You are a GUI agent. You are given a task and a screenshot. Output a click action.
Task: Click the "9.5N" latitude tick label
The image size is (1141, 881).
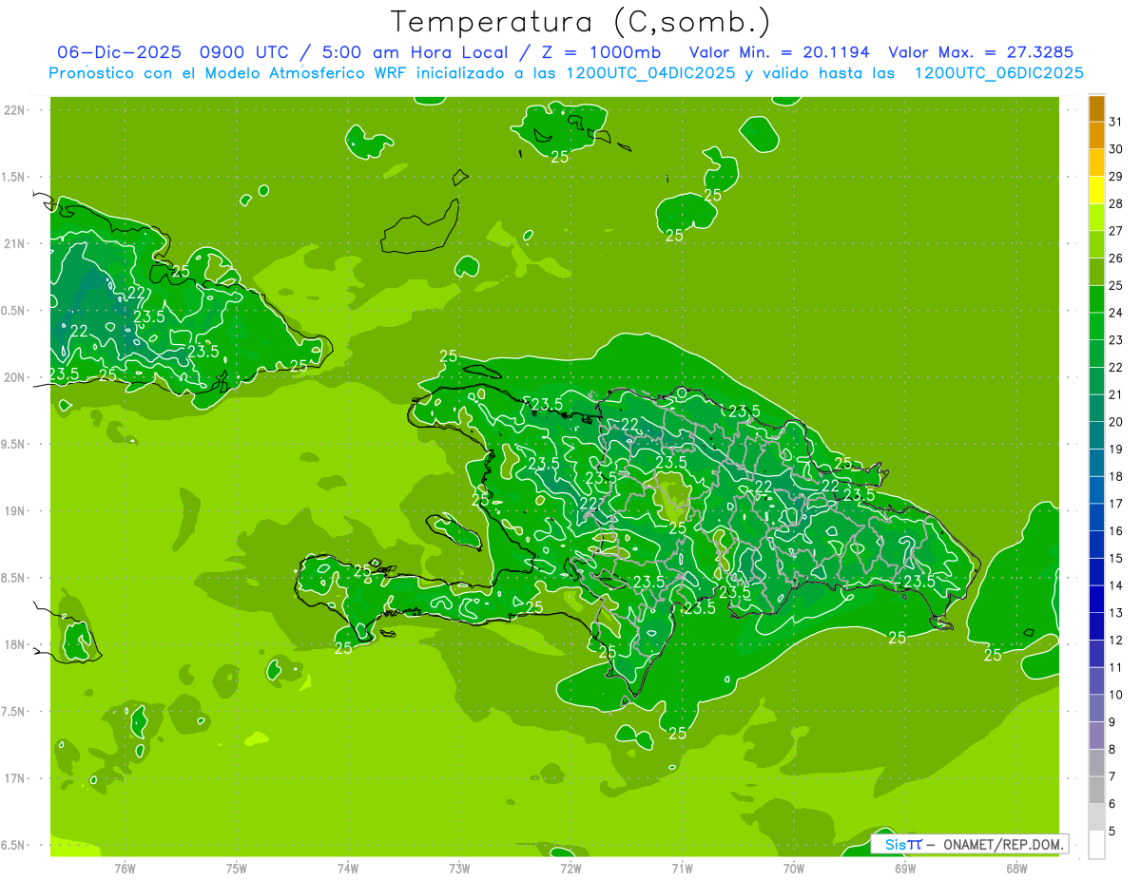13,445
